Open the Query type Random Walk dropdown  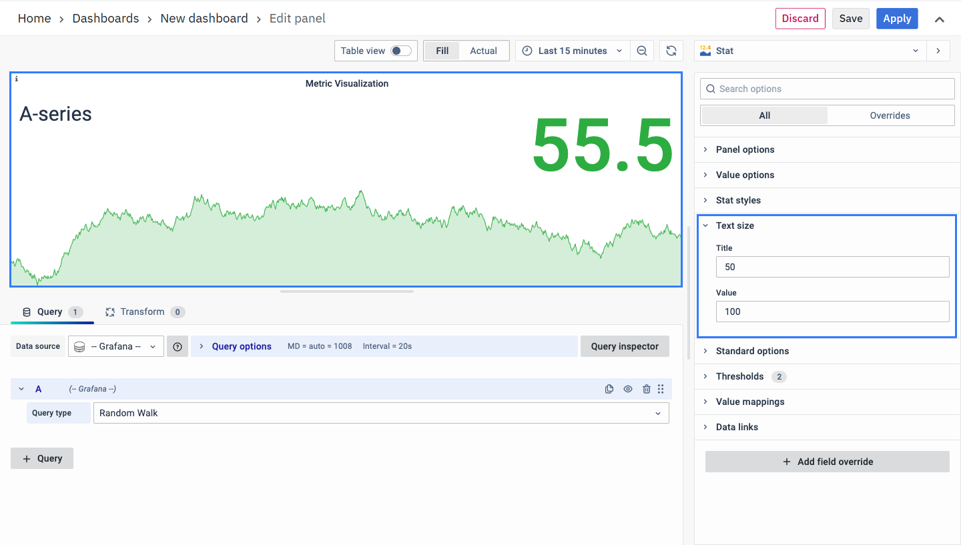[x=380, y=413]
